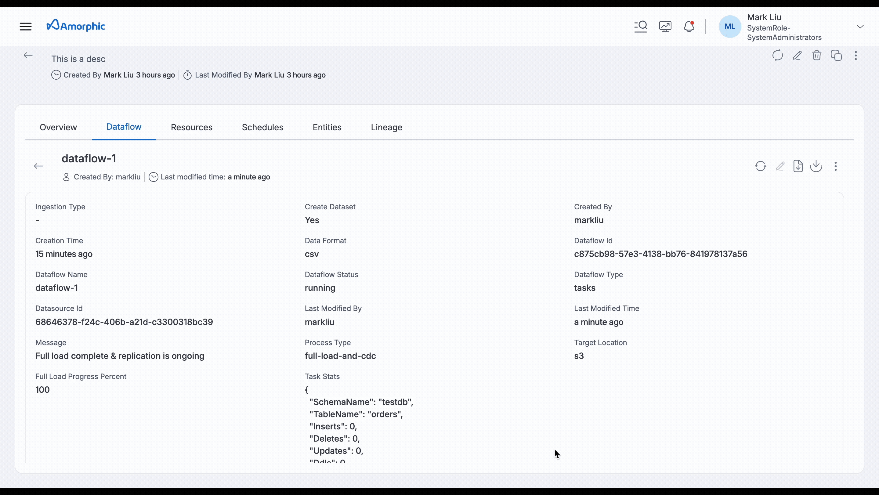
Task: Edit the datasource with the pencil icon
Action: 798,55
